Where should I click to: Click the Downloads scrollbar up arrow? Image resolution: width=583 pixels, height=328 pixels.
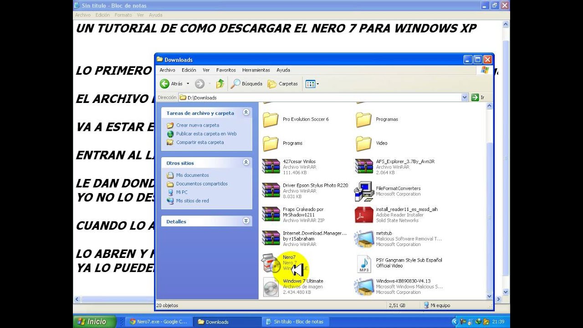[490, 106]
